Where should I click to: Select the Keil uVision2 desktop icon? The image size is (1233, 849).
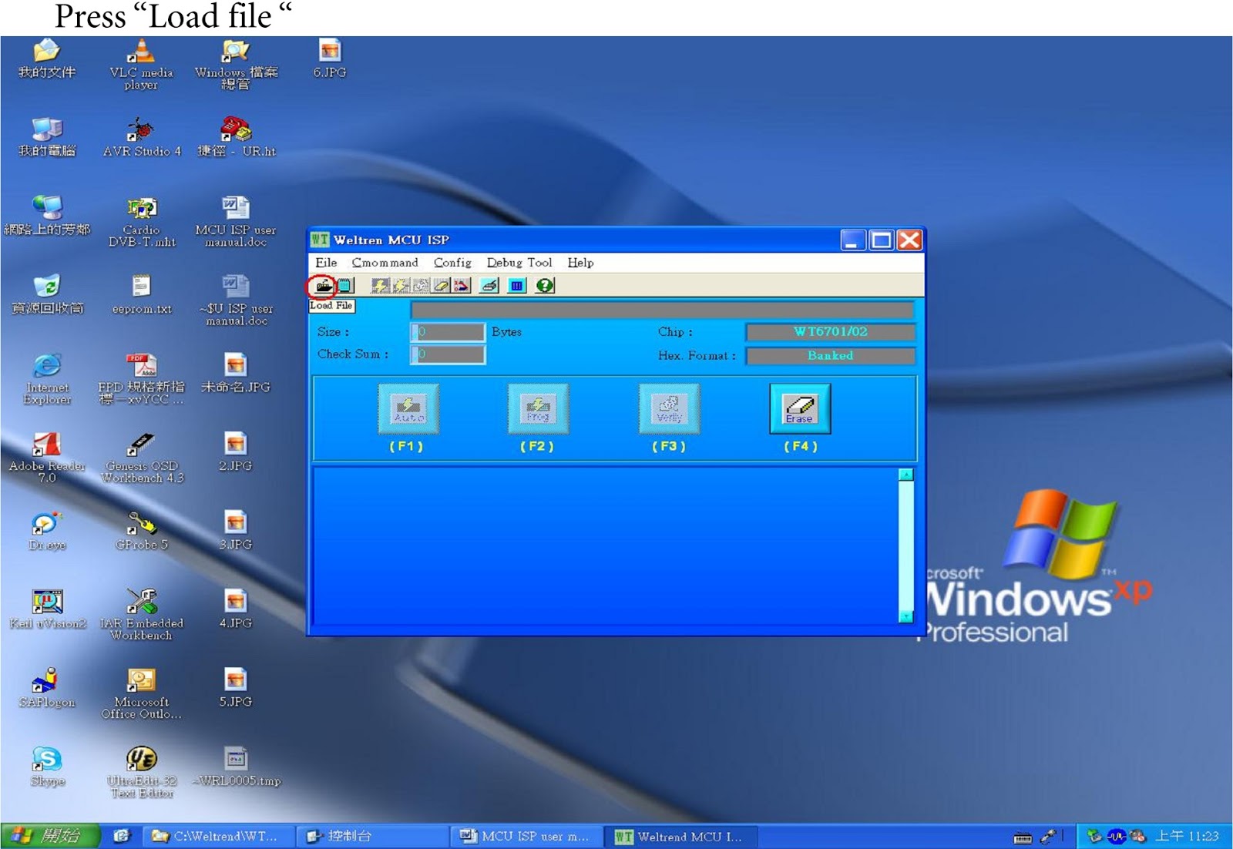point(47,609)
